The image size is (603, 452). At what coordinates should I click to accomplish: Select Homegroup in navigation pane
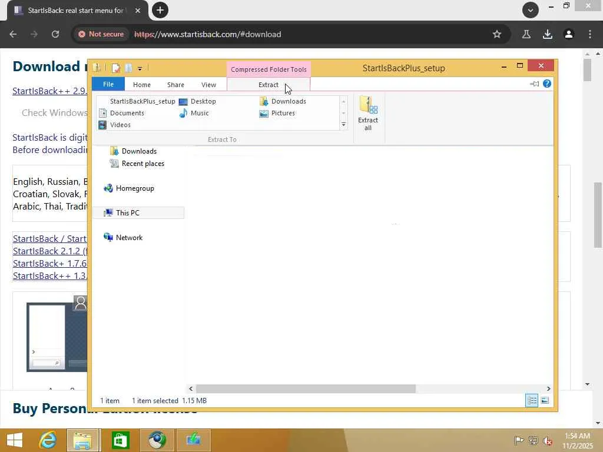pyautogui.click(x=129, y=188)
